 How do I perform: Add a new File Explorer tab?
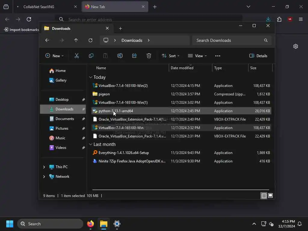pos(120,29)
